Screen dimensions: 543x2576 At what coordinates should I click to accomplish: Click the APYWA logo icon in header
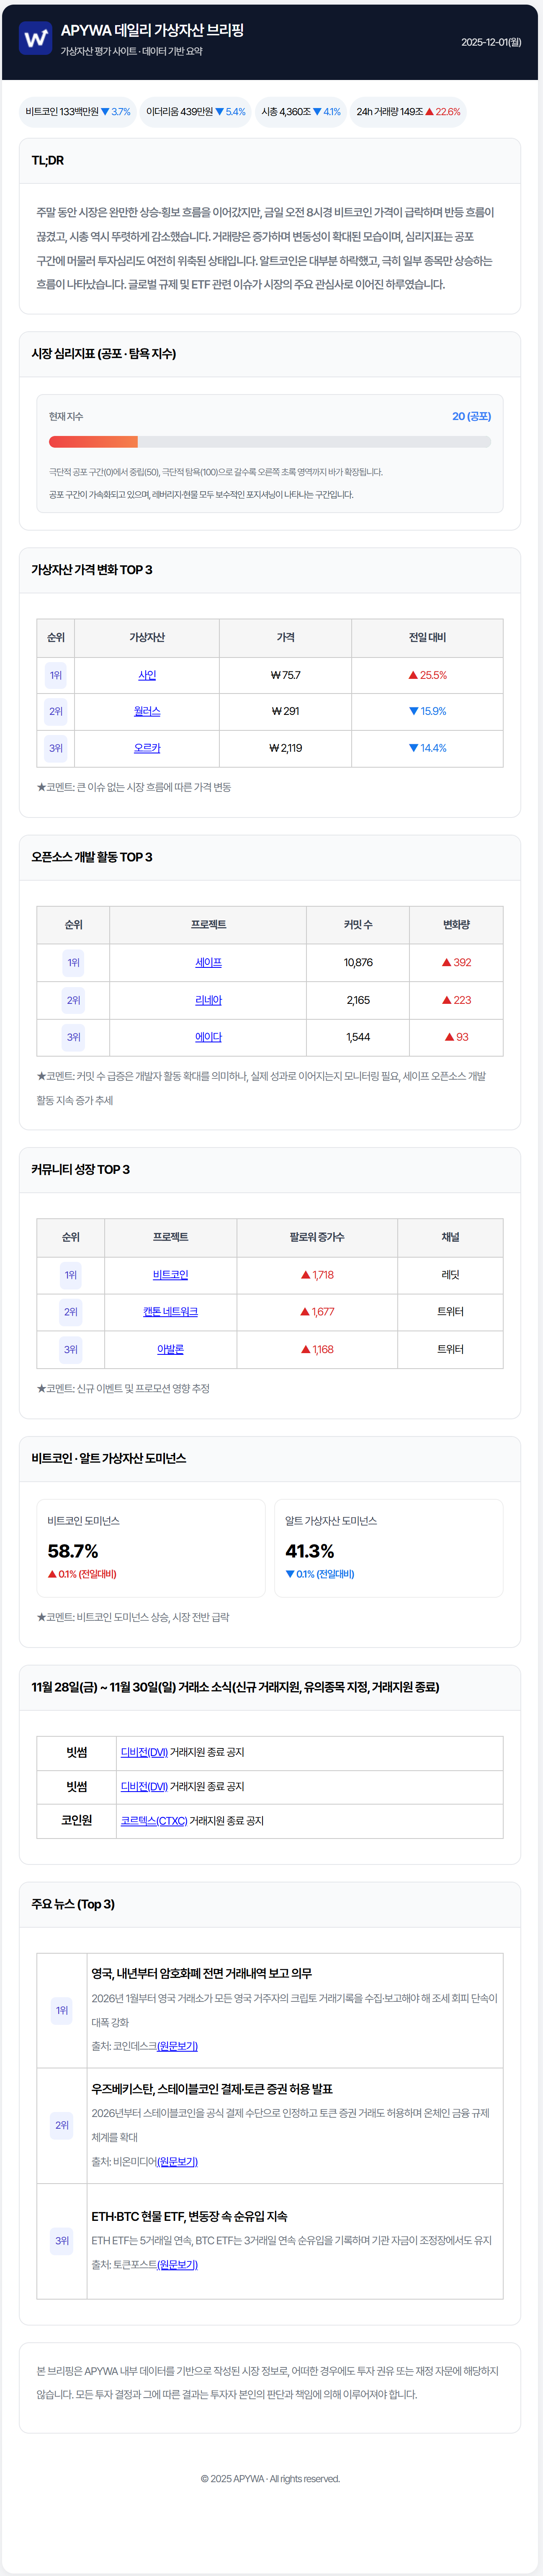tap(35, 39)
